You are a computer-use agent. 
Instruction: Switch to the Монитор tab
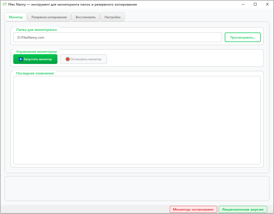pyautogui.click(x=16, y=17)
